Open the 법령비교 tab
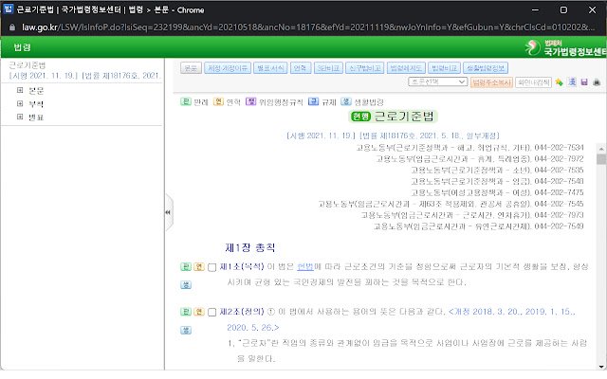Image resolution: width=607 pixels, height=379 pixels. [x=445, y=68]
